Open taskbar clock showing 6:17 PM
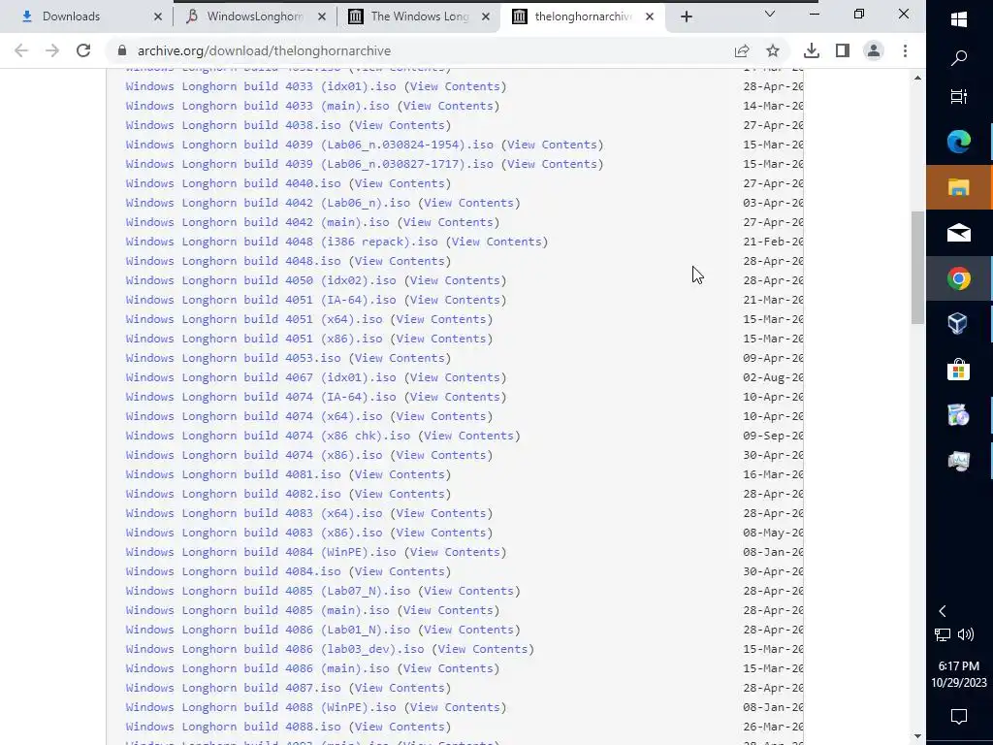 pyautogui.click(x=959, y=674)
